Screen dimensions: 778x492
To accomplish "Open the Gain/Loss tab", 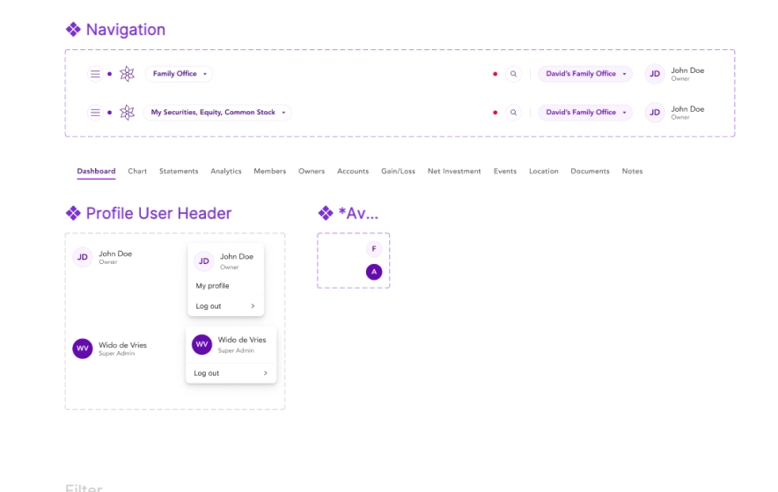I will 398,172.
